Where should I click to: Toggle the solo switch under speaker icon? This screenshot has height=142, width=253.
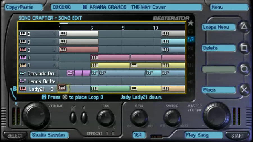[x=84, y=118]
